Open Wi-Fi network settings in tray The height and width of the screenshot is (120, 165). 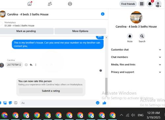[x=128, y=115]
